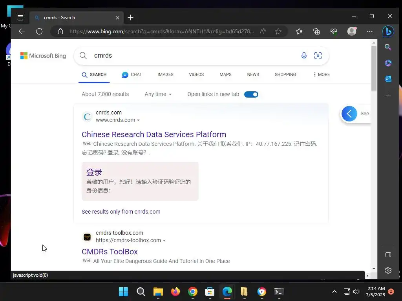Select the SEARCH tab
This screenshot has width=402, height=301.
[94, 74]
